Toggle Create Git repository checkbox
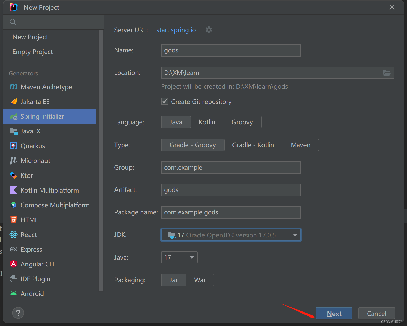The width and height of the screenshot is (407, 326). 165,101
